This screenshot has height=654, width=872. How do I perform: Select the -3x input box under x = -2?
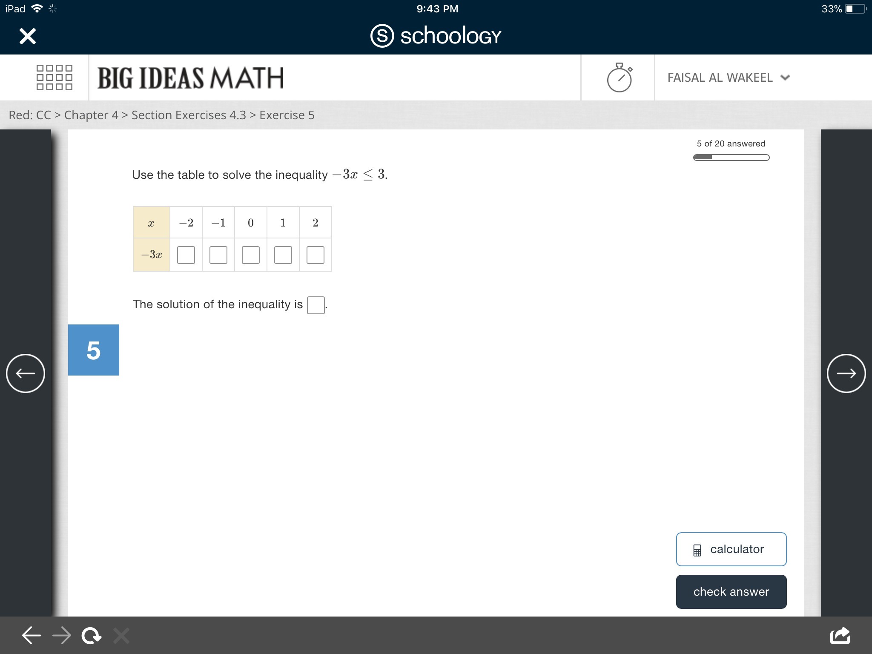coord(186,255)
